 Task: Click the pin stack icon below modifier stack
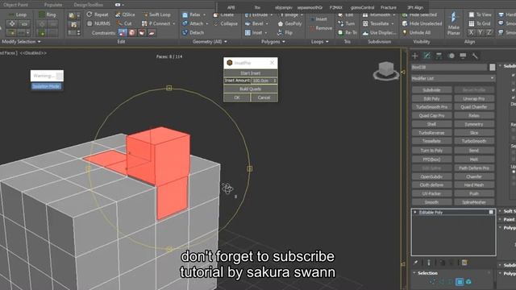(416, 263)
